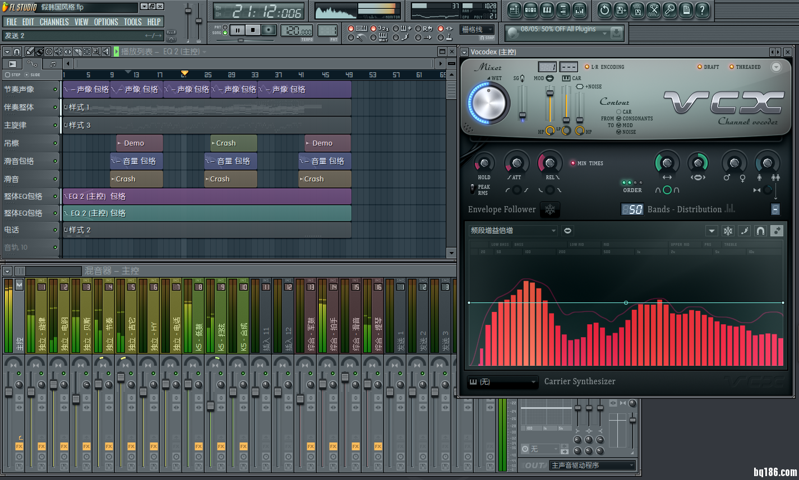Select the Crash clip on 吊镲 track

(234, 143)
